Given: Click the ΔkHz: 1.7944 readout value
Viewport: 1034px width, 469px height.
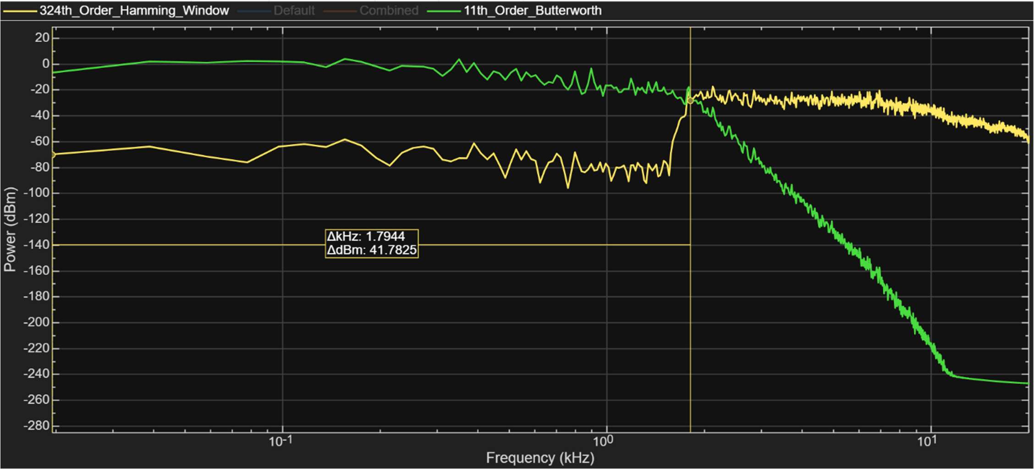Looking at the screenshot, I should pyautogui.click(x=366, y=236).
